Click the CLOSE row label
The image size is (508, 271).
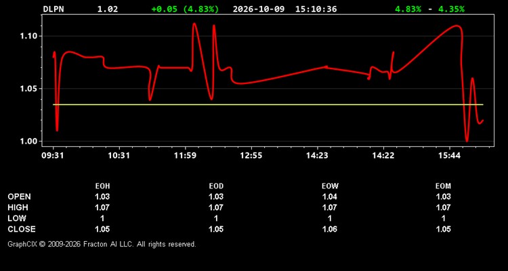[x=22, y=229]
